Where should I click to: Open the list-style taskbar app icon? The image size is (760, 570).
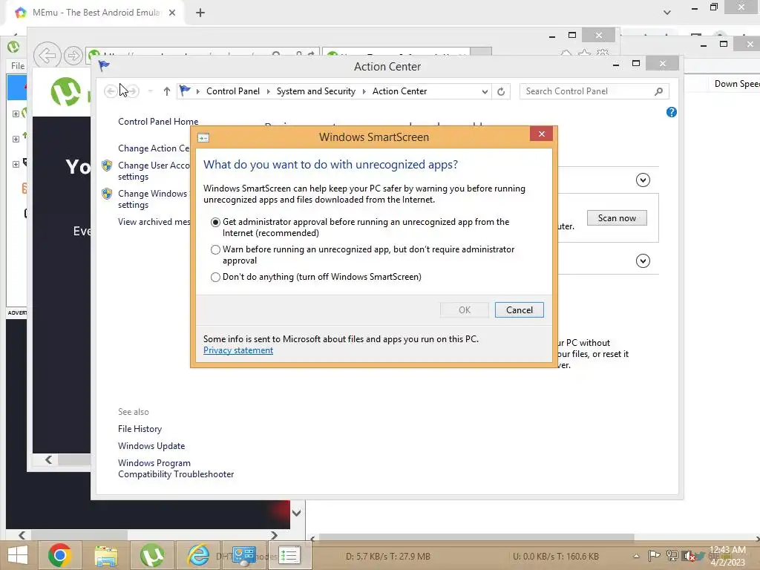[x=289, y=555]
